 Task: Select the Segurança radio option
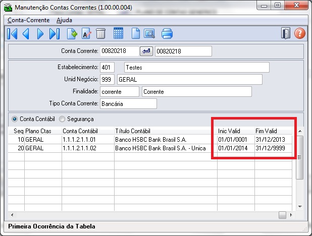pyautogui.click(x=76, y=119)
